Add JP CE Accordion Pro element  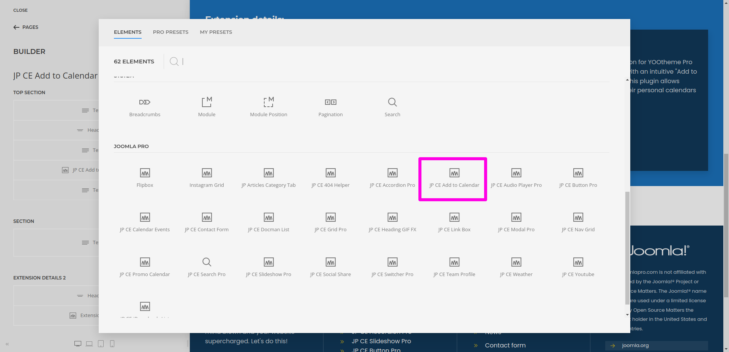click(392, 178)
